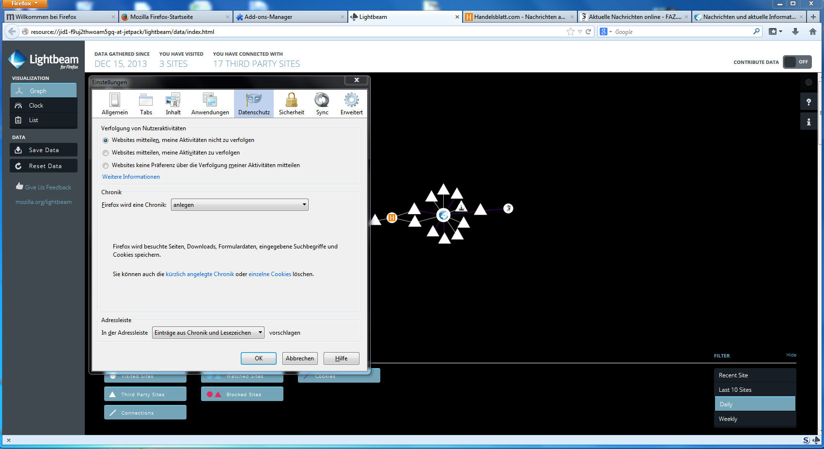
Task: Open the Anwendungen settings pane
Action: tap(210, 104)
